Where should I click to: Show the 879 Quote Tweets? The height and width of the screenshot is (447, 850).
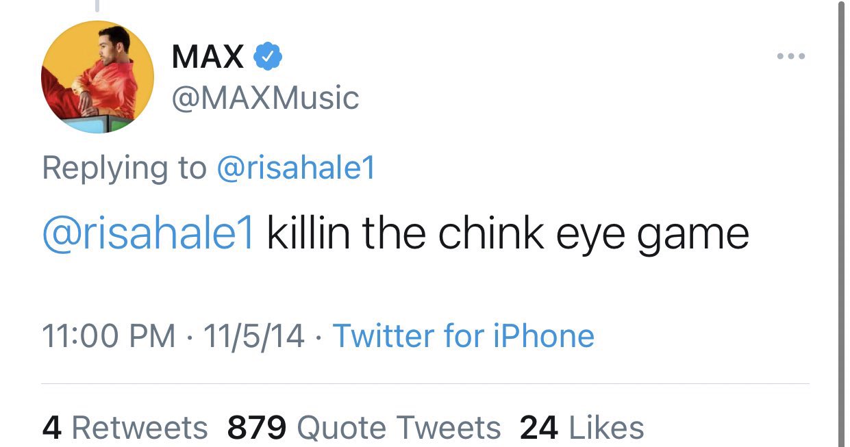pos(364,428)
